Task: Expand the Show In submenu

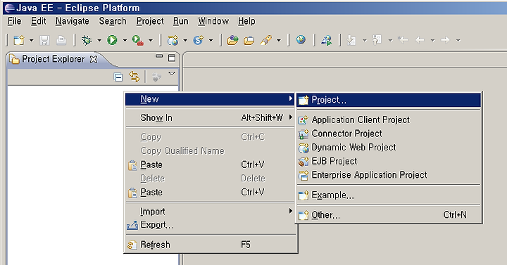Action: (x=210, y=118)
